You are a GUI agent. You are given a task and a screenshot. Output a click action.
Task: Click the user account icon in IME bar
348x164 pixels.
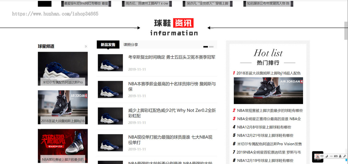[x=340, y=156]
